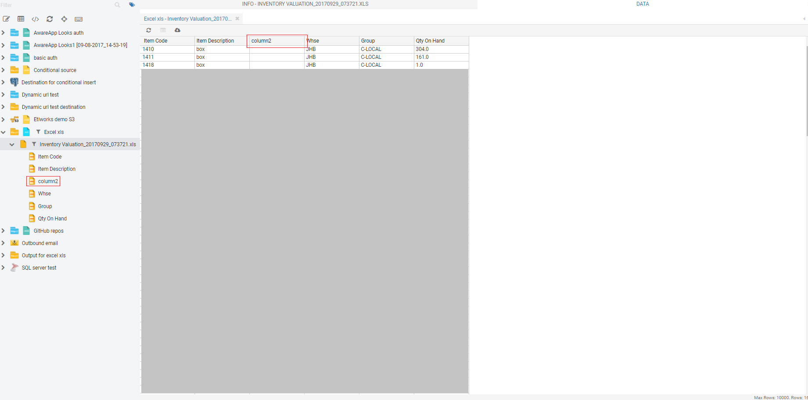Select Item Code in the tree

pyautogui.click(x=50, y=157)
